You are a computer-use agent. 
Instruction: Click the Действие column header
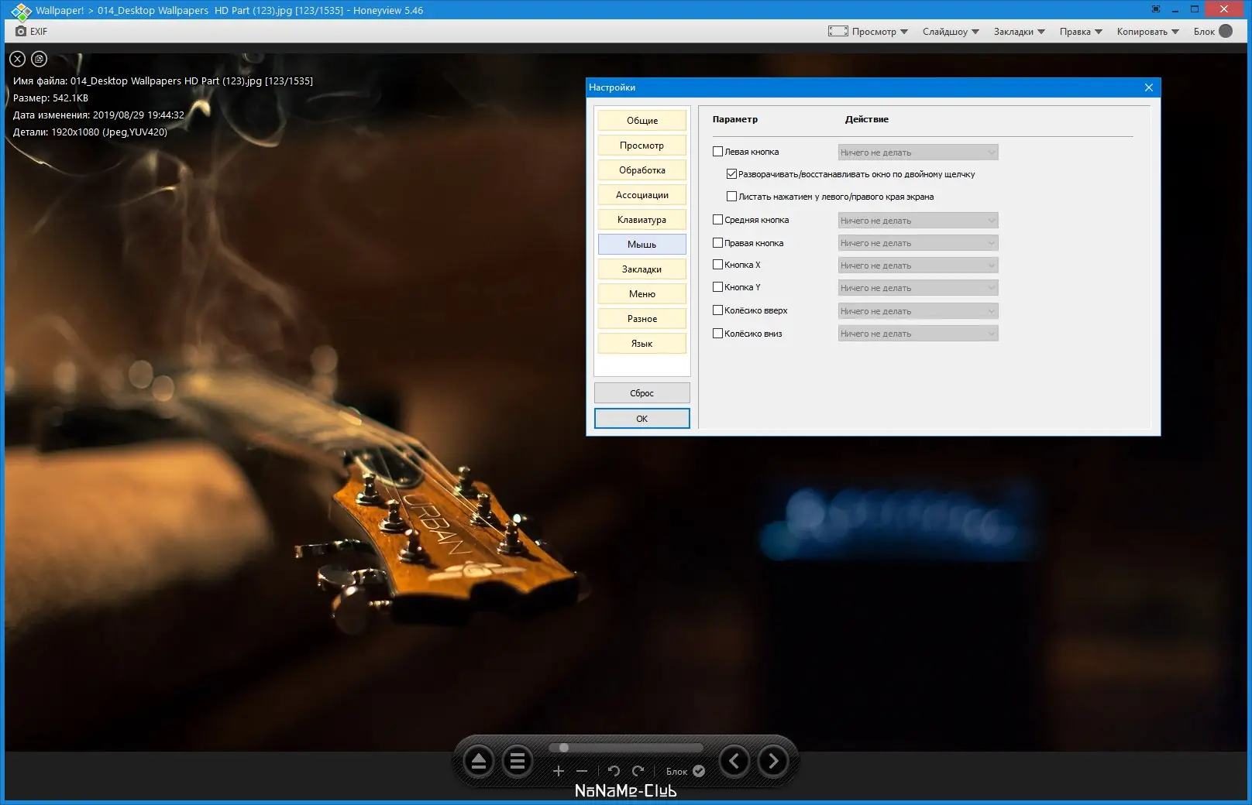[867, 119]
